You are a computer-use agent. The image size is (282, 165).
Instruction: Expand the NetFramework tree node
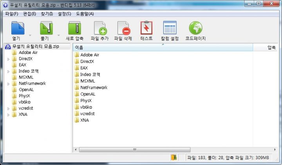pos(8,84)
